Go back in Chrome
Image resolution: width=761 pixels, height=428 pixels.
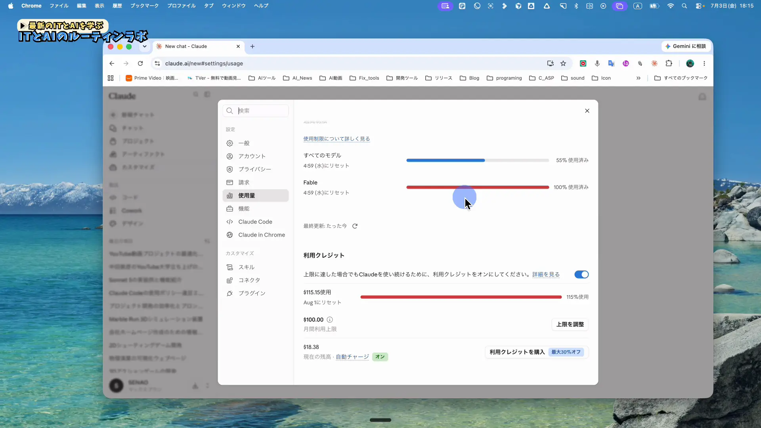(112, 63)
